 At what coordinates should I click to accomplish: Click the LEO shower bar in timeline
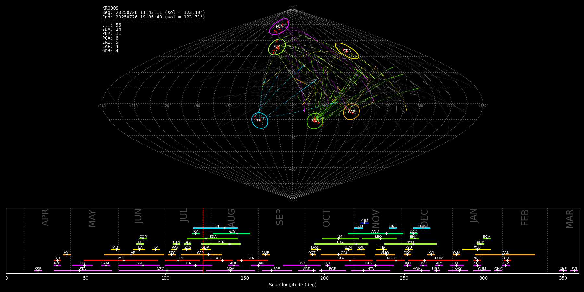[379, 239]
